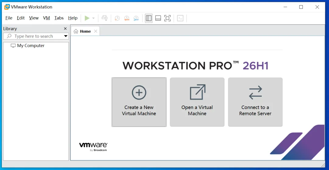Viewport: 329px width, 170px height.
Task: Toggle the thumbnail bar view icon
Action: coord(158,18)
